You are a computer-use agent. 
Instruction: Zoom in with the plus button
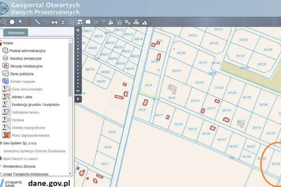coord(78,30)
